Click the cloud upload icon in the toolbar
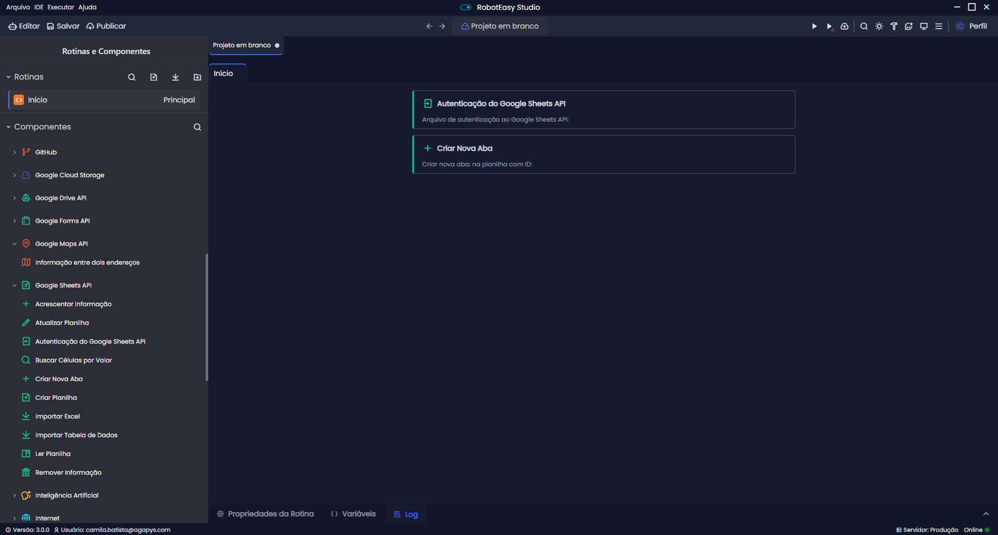The width and height of the screenshot is (998, 535). click(844, 26)
